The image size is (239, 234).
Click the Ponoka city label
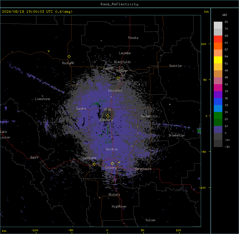[x=133, y=38]
